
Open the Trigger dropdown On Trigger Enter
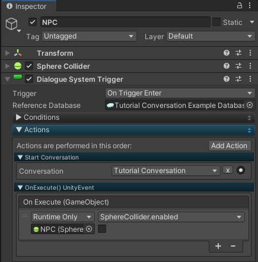[180, 93]
